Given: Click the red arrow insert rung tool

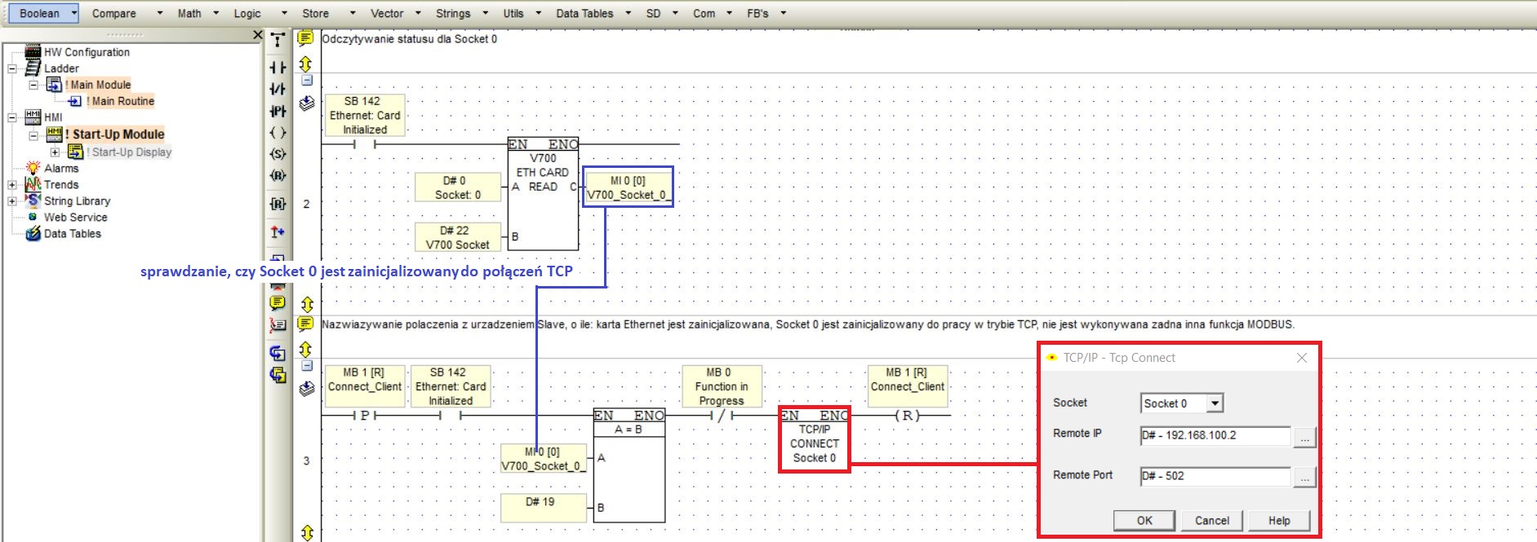Looking at the screenshot, I should coord(278,232).
